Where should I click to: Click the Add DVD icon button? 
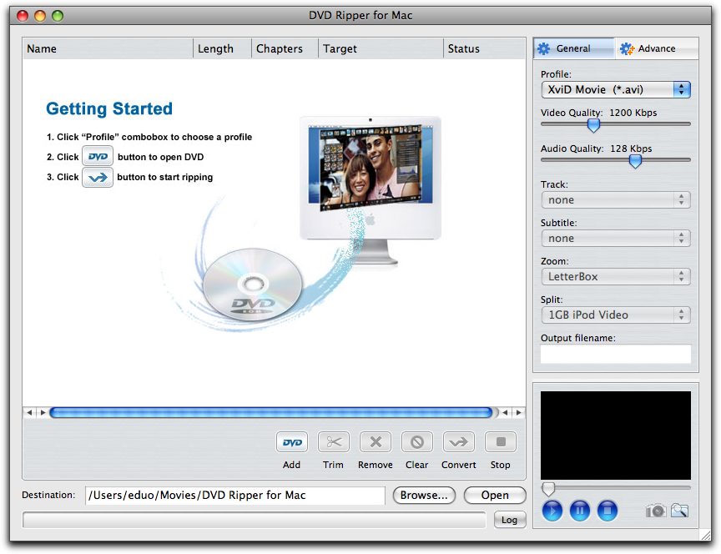(x=291, y=442)
